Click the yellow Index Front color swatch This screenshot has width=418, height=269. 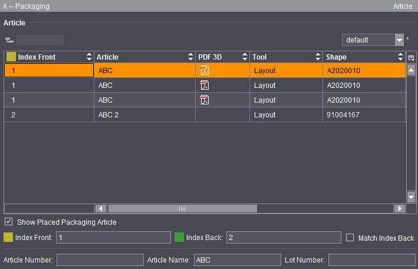[x=8, y=238]
